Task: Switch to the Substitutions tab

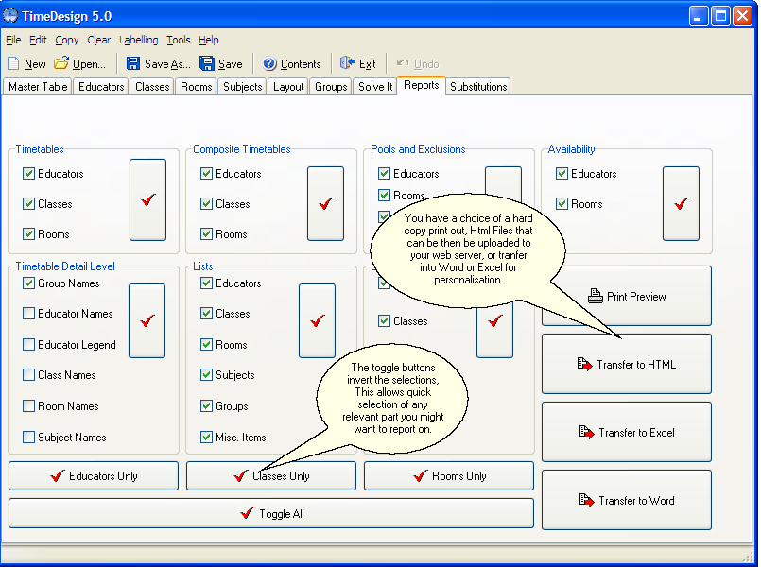Action: (478, 87)
